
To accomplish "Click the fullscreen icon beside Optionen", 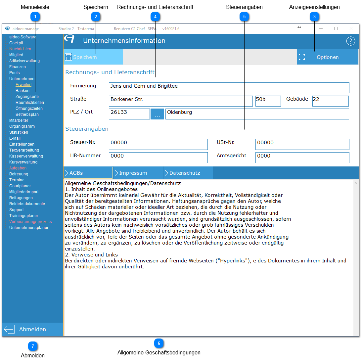I will point(302,57).
